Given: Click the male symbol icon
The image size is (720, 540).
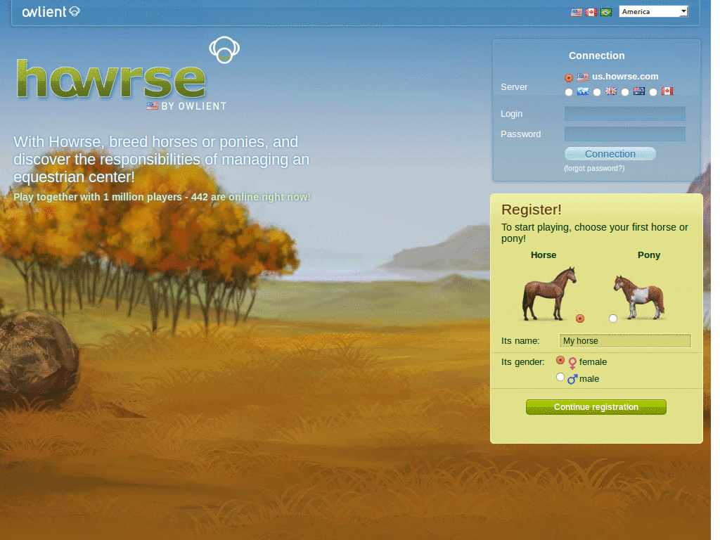Looking at the screenshot, I should click(x=572, y=379).
